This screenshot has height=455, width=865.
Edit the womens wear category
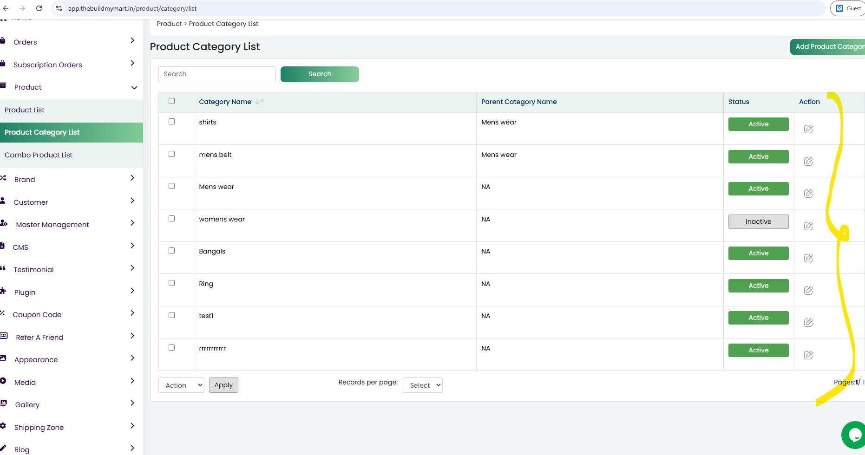click(x=808, y=226)
